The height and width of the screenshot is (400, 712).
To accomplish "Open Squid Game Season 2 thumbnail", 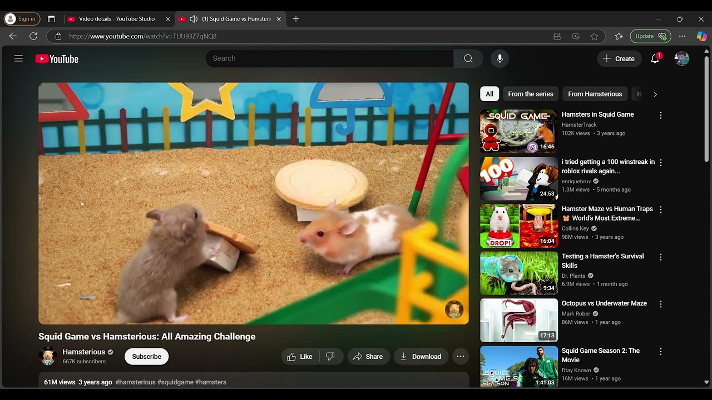I will click(x=519, y=366).
